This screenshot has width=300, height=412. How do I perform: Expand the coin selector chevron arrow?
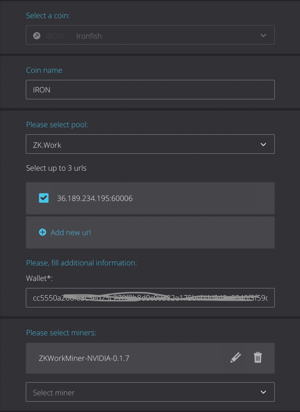click(263, 36)
